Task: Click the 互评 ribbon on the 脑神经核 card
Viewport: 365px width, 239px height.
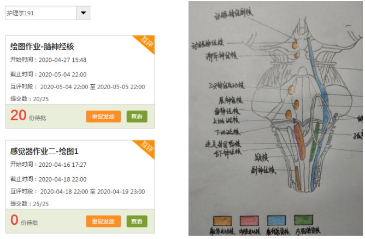Action: (x=147, y=42)
